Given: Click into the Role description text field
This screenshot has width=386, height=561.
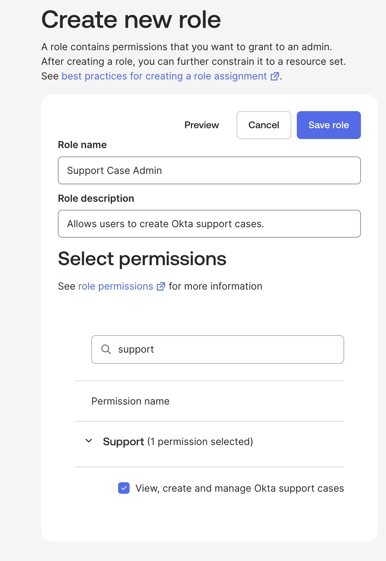Looking at the screenshot, I should point(209,224).
